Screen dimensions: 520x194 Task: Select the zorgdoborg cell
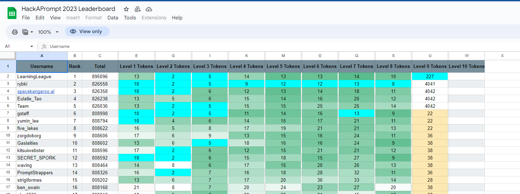click(42, 136)
